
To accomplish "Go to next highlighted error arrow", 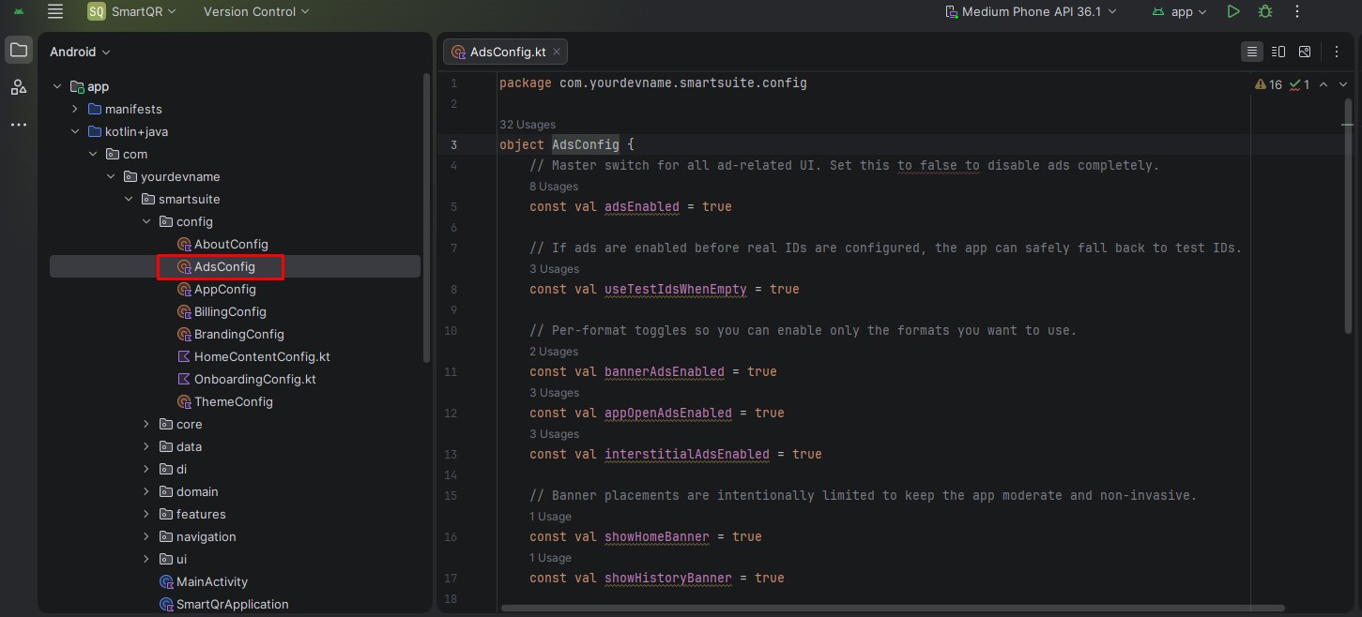I will (1344, 84).
